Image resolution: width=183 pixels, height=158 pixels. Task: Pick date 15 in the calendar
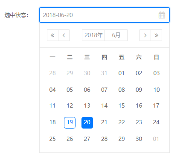122,106
